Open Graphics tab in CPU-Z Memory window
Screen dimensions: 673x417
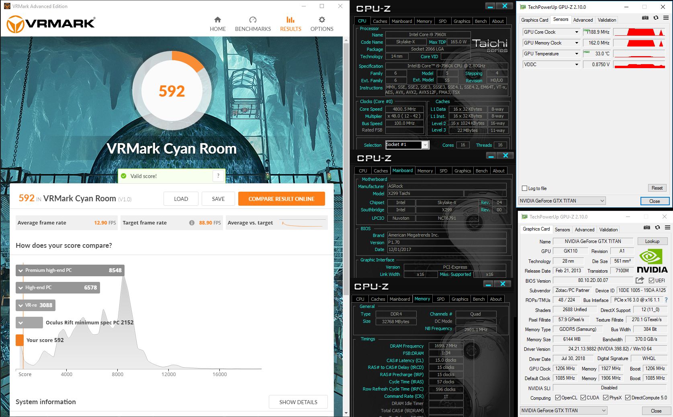point(460,299)
